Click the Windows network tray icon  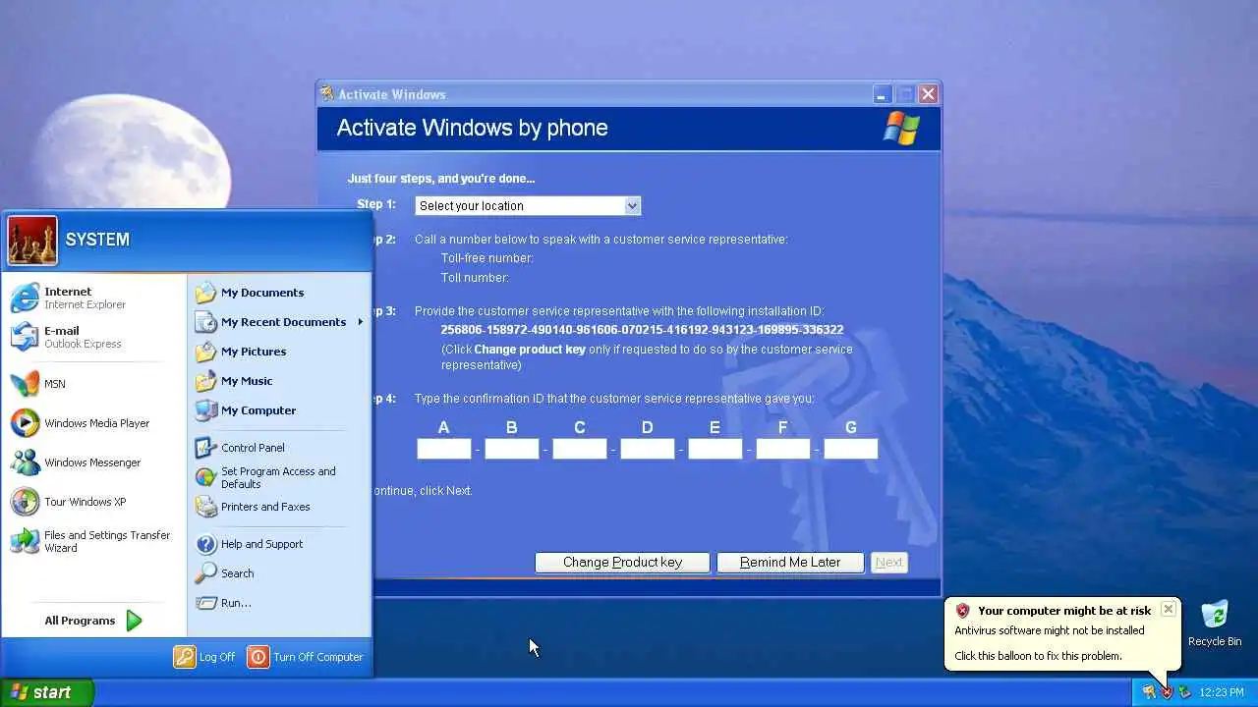pos(1184,692)
